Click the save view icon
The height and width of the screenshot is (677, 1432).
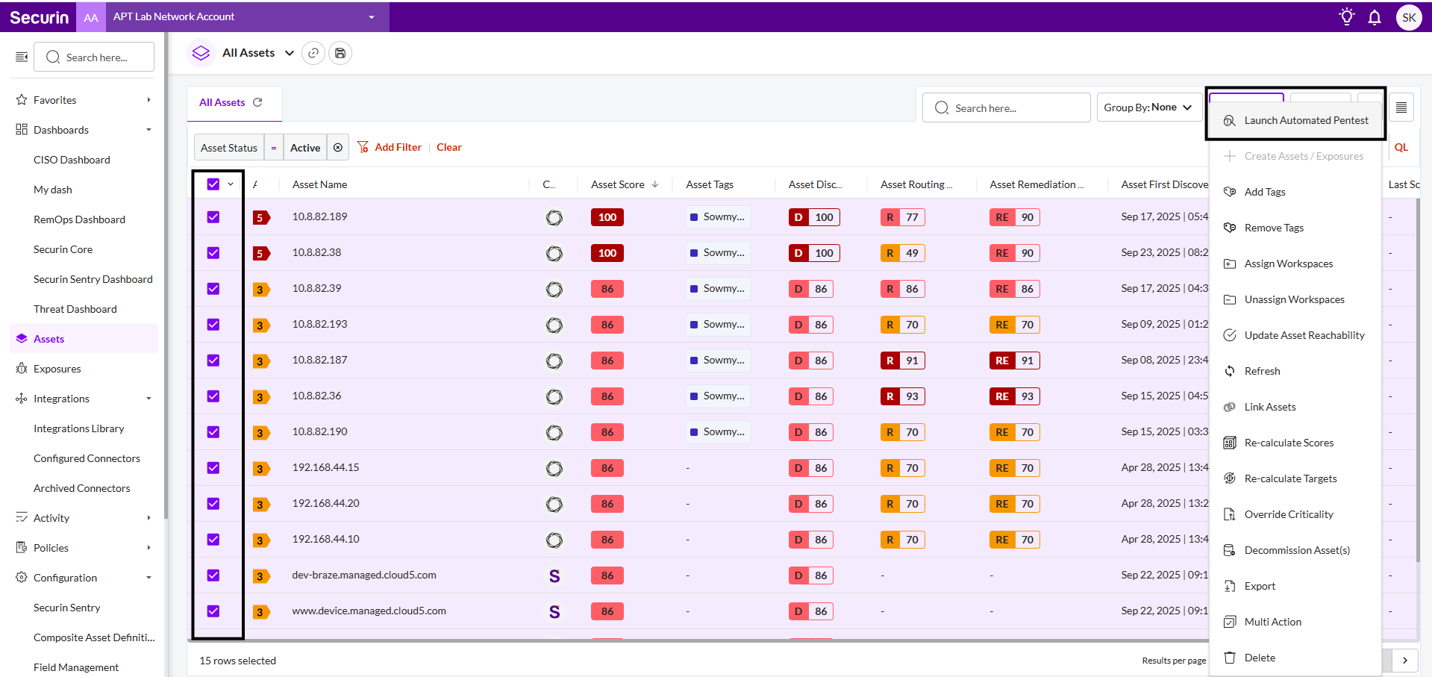click(340, 53)
